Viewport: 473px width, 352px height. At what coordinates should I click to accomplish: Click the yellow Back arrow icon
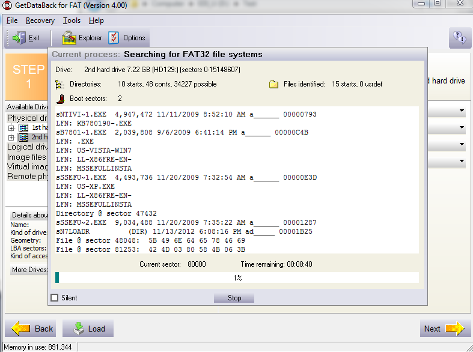coord(21,328)
